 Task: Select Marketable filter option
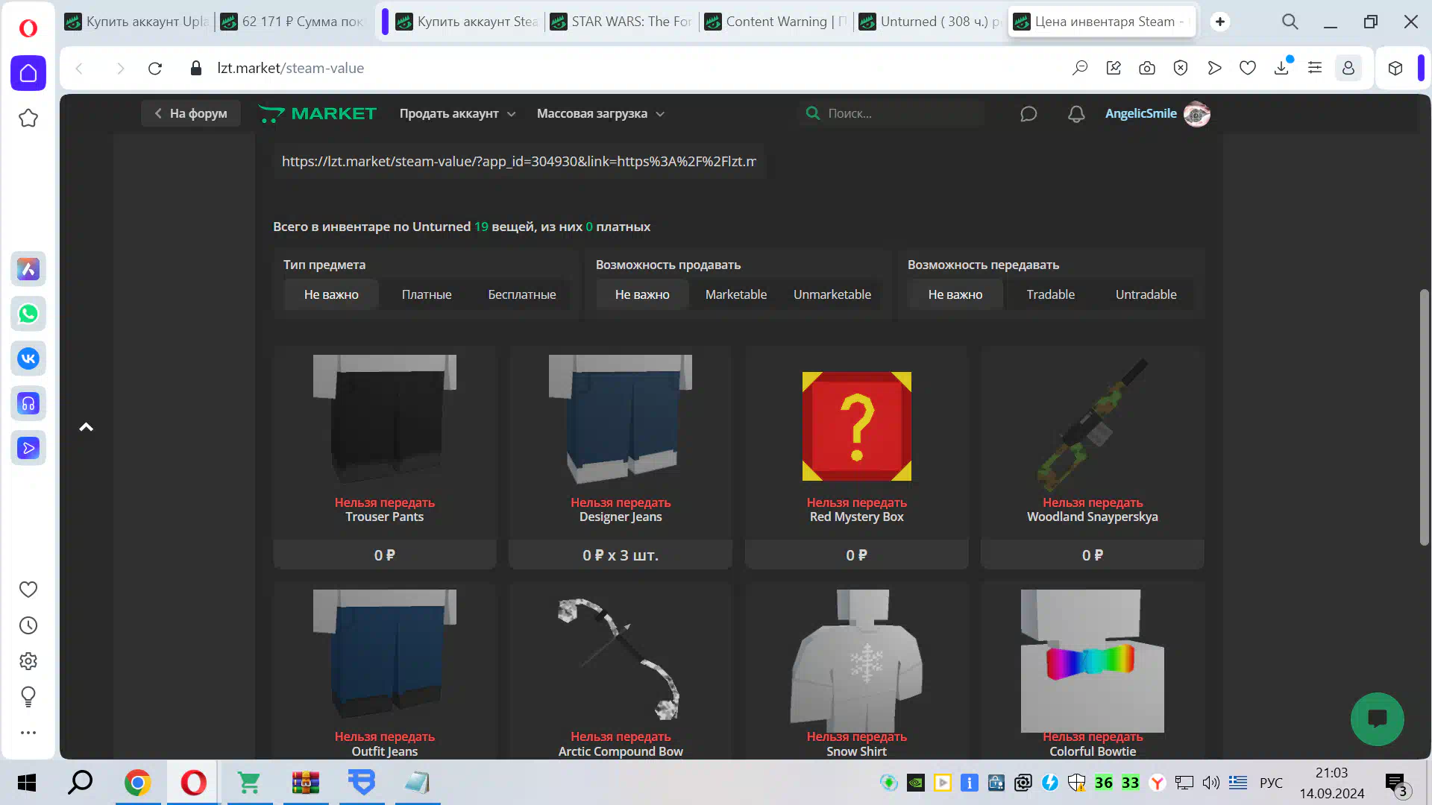click(736, 294)
